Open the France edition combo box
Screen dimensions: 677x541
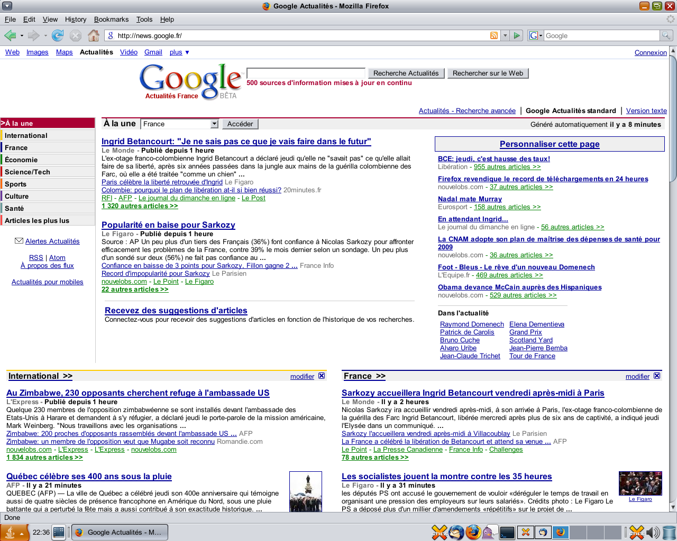[180, 124]
